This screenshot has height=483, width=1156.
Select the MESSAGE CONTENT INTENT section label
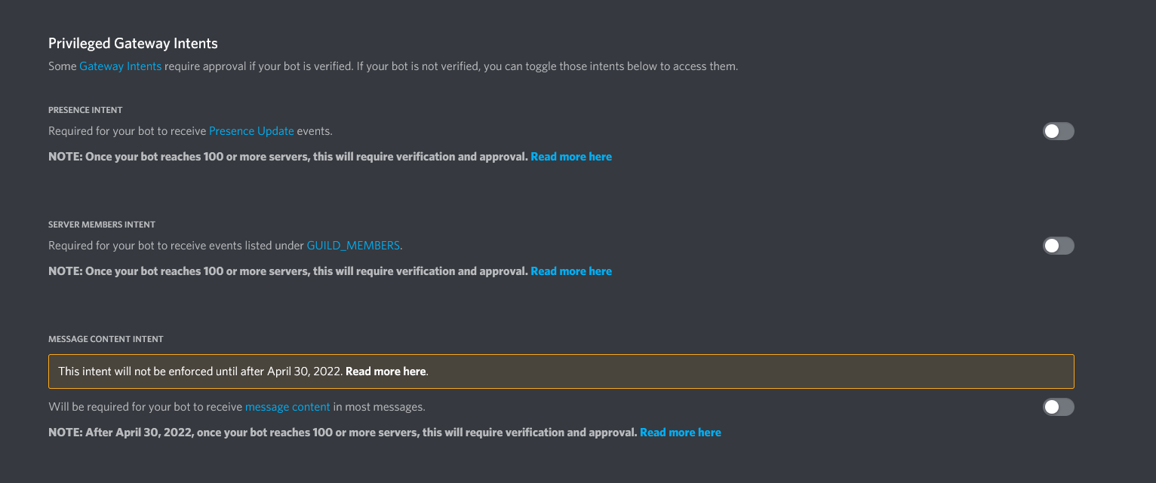pos(106,338)
